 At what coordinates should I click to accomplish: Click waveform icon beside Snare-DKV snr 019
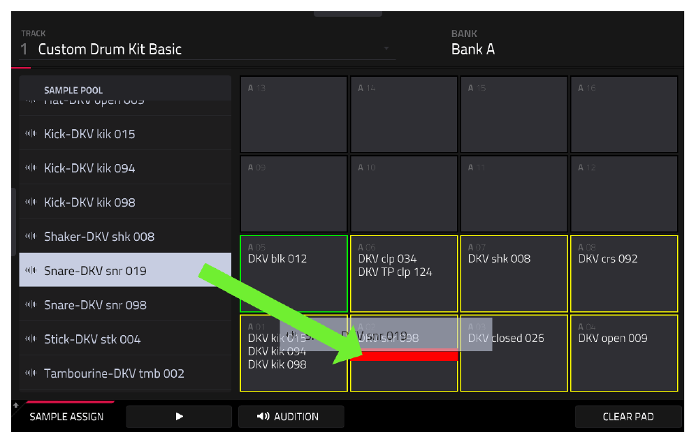(31, 270)
